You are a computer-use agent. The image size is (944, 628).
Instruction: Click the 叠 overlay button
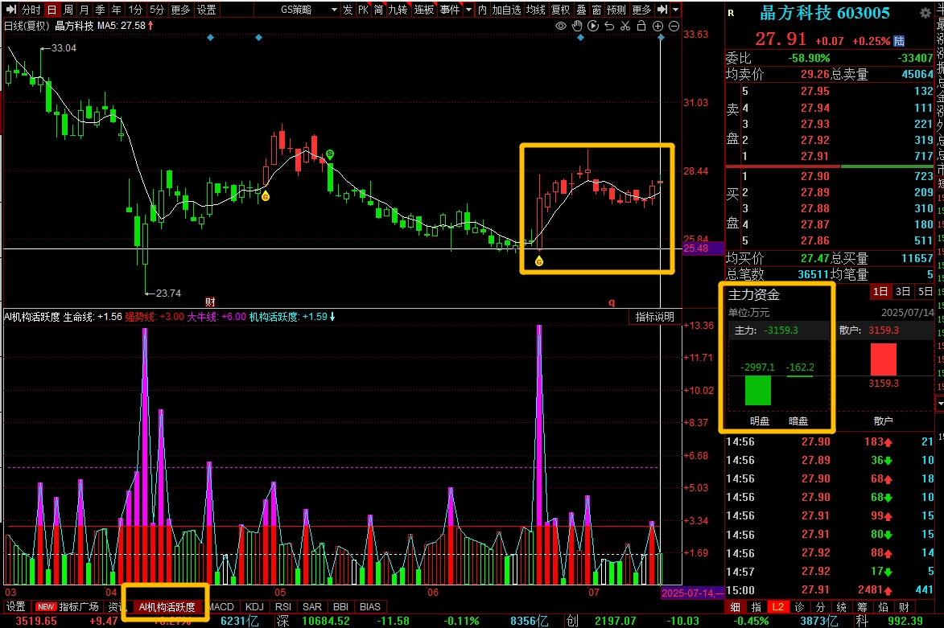pyautogui.click(x=581, y=10)
